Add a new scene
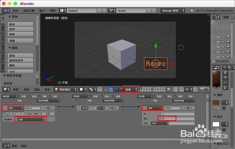This screenshot has height=149, width=235. (149, 10)
